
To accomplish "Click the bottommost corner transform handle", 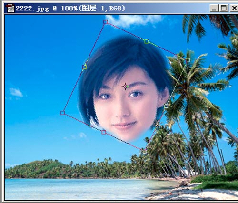I will click(145, 152).
